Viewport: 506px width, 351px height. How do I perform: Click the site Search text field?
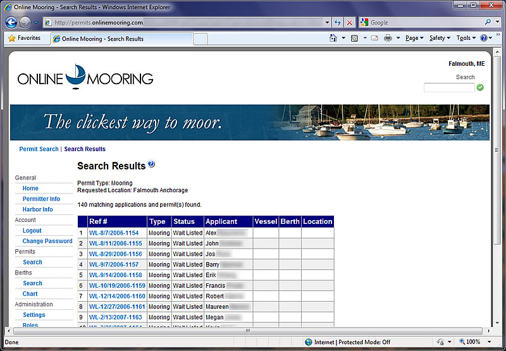point(448,87)
